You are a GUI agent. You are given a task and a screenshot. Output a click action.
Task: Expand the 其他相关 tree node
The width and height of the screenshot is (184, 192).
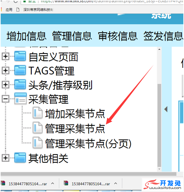[x=6, y=158]
